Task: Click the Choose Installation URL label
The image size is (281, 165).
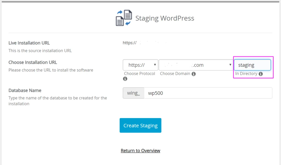Action: pos(33,63)
